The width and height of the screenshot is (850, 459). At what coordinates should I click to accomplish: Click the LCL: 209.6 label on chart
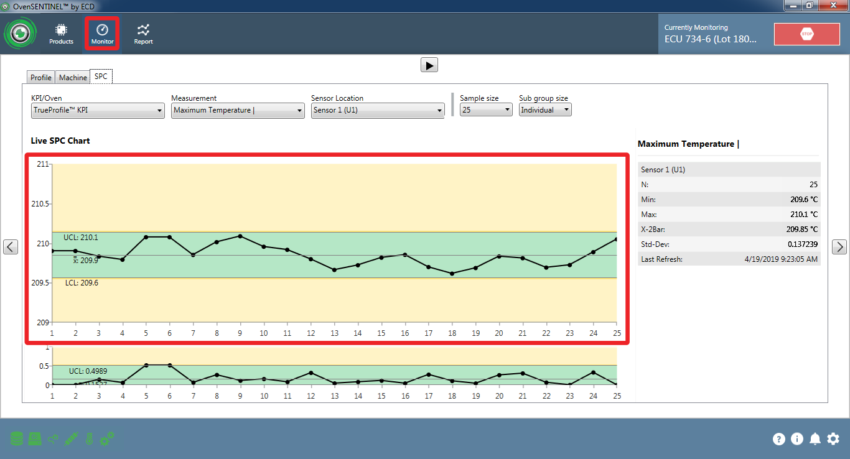click(x=82, y=283)
